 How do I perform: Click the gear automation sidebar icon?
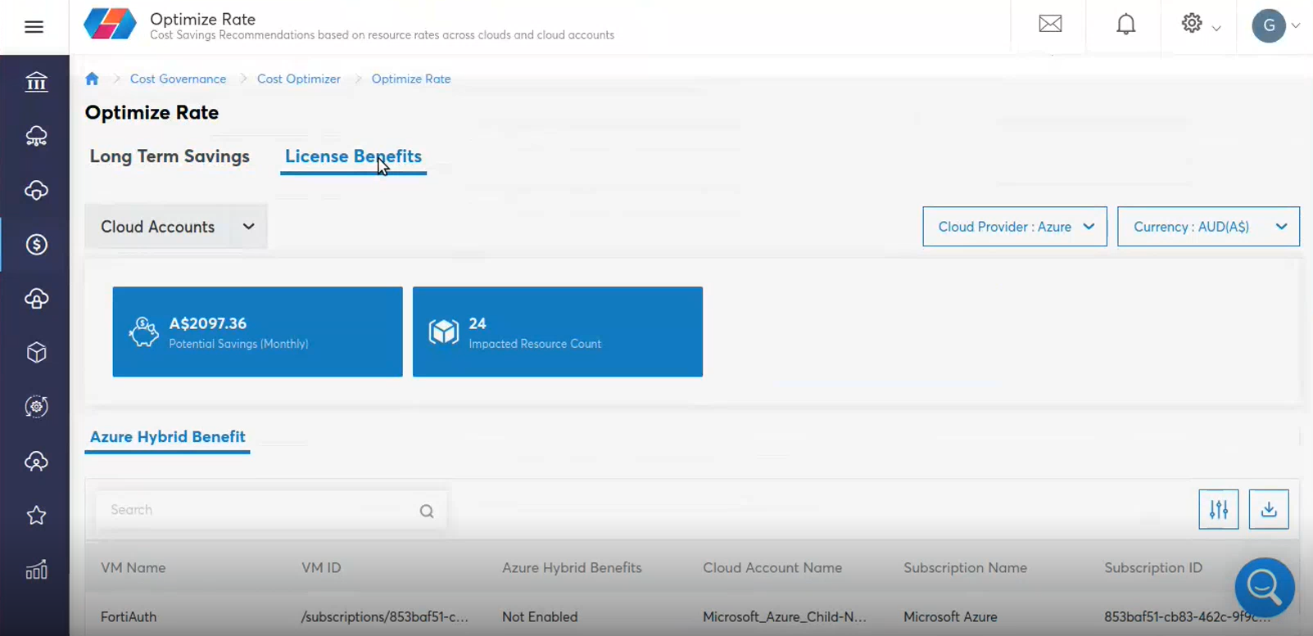click(36, 407)
